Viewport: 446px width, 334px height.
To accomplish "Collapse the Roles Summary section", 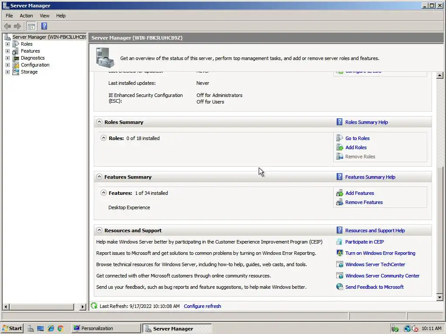I will 99,122.
